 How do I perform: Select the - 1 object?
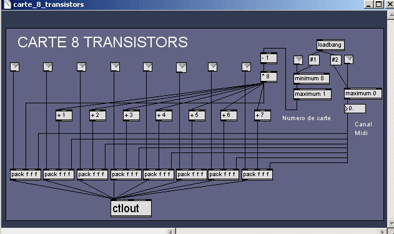point(269,58)
